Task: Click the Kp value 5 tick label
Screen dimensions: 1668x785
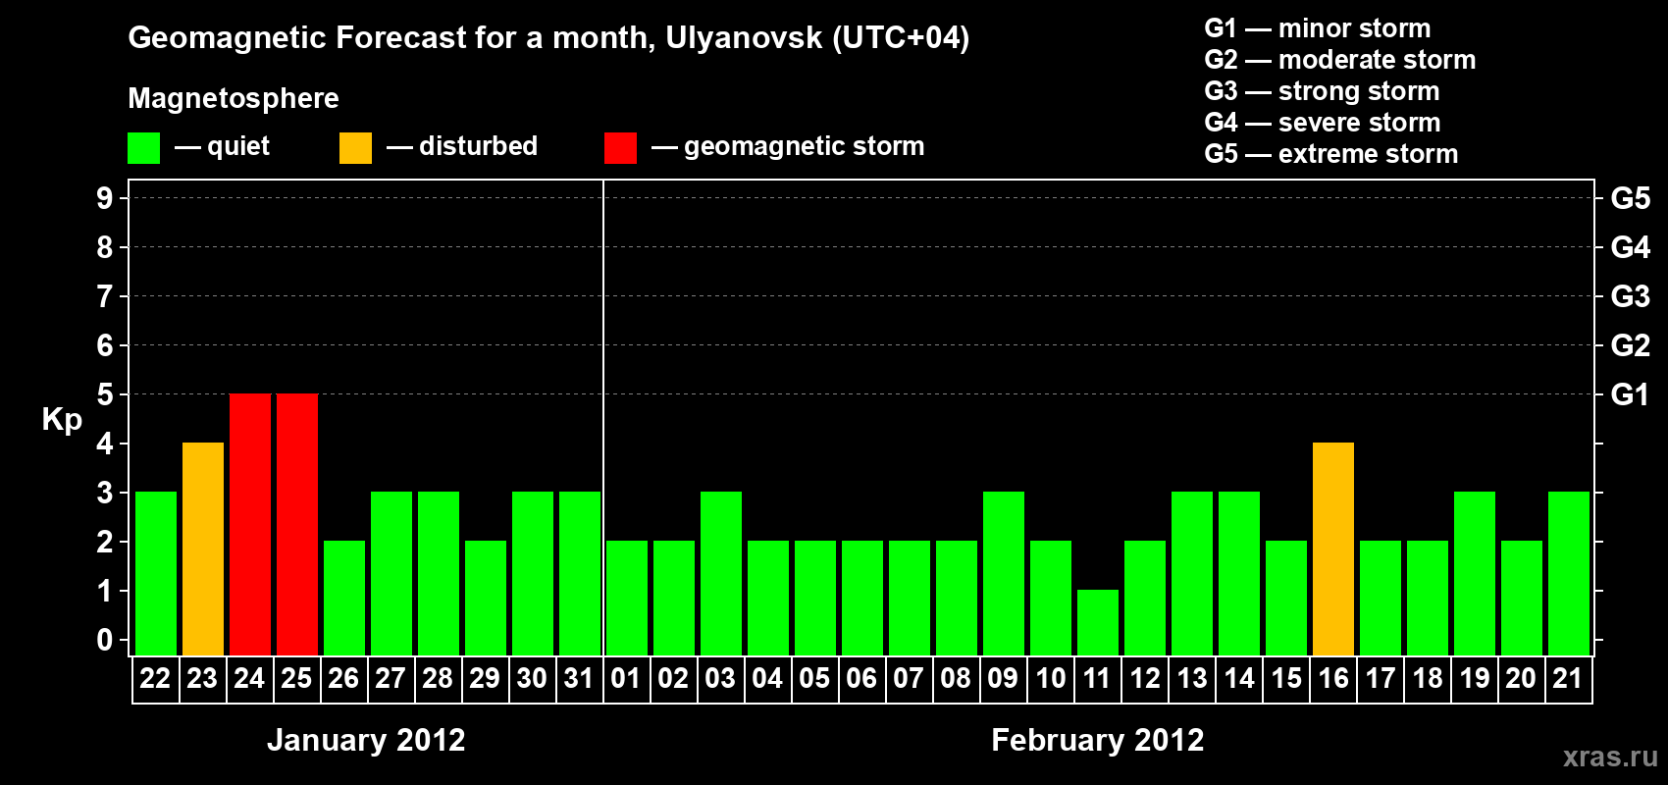Action: pyautogui.click(x=105, y=394)
